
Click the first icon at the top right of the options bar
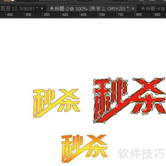click(142, 1)
